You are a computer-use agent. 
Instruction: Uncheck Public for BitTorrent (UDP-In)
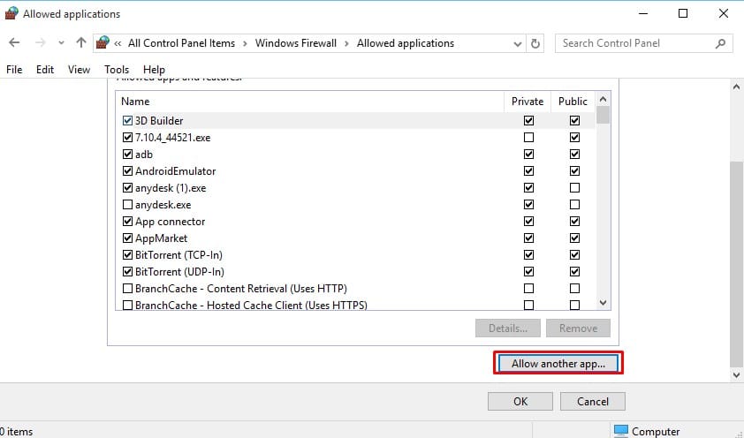tap(574, 272)
